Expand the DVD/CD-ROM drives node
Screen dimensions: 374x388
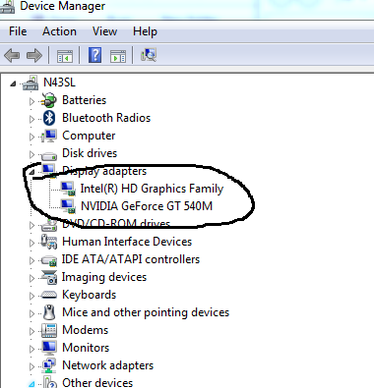pos(31,225)
